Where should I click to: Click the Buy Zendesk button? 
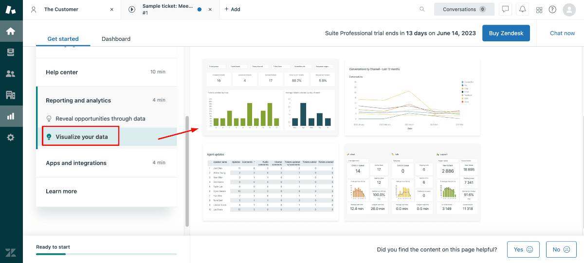pos(506,33)
